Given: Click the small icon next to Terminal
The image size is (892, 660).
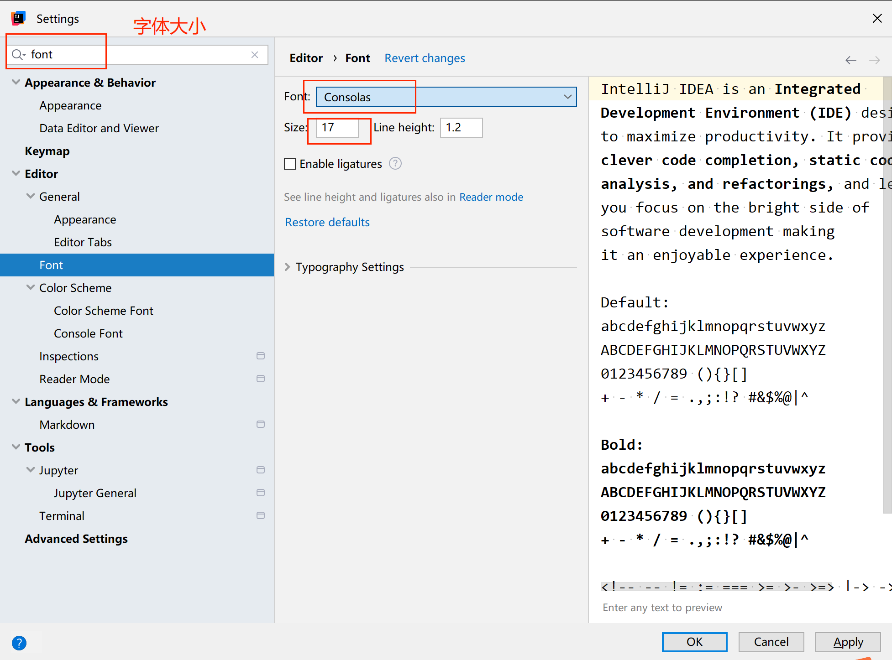Looking at the screenshot, I should tap(261, 515).
